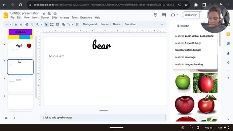Open the Google Slides home logo
This screenshot has width=233, height=131.
(x=6, y=15)
